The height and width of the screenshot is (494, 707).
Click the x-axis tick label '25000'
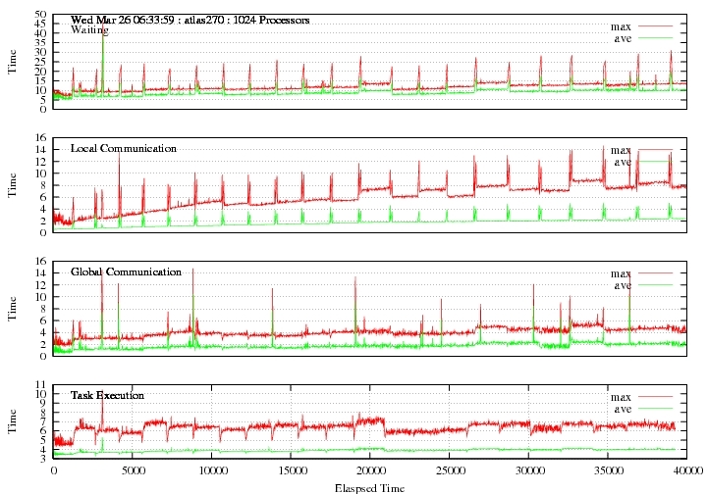pyautogui.click(x=449, y=471)
